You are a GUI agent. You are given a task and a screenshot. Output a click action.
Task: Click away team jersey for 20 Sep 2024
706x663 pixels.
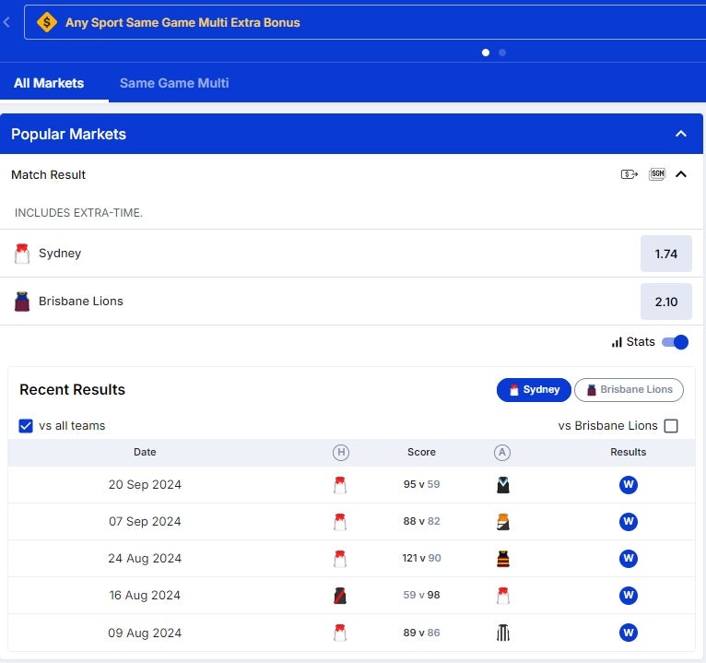(503, 485)
